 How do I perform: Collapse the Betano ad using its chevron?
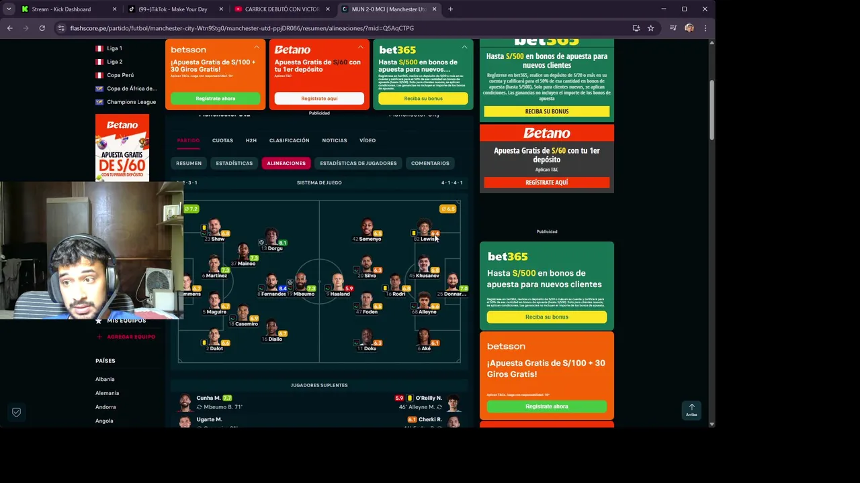pos(360,48)
